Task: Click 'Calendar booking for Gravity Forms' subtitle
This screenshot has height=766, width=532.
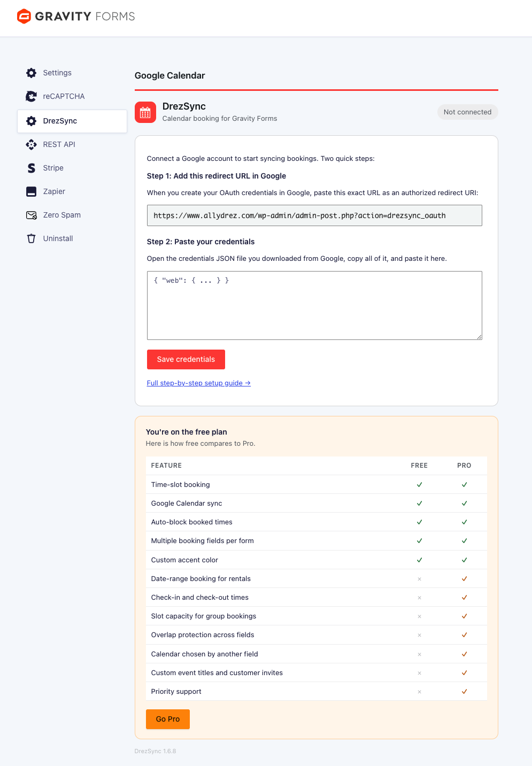Action: coord(220,119)
